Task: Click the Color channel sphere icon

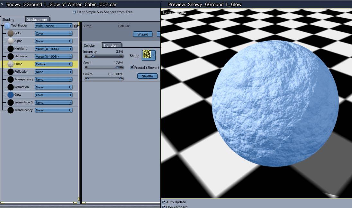Action: [x=11, y=33]
